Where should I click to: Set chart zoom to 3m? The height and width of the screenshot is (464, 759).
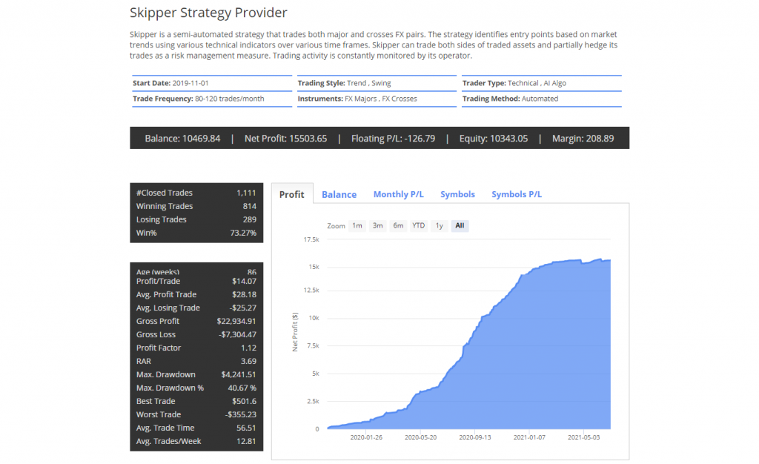point(377,225)
